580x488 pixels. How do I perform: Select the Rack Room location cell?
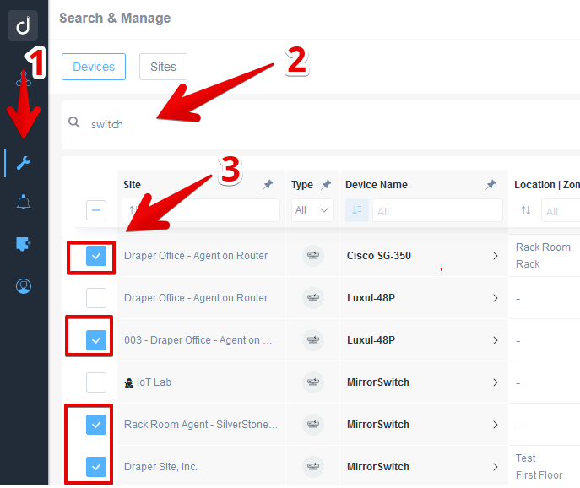coord(545,256)
